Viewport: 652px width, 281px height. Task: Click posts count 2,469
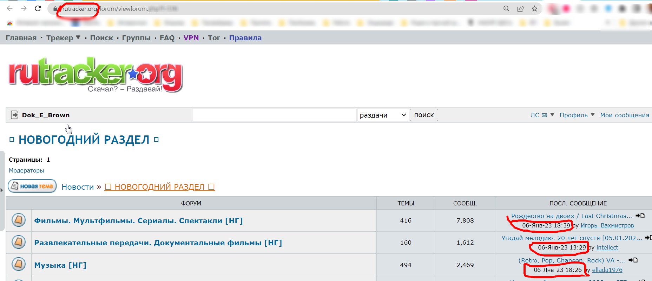click(465, 265)
